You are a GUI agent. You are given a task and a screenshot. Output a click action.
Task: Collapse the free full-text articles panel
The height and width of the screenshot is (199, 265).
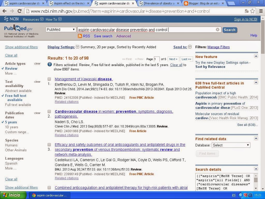tap(256, 82)
